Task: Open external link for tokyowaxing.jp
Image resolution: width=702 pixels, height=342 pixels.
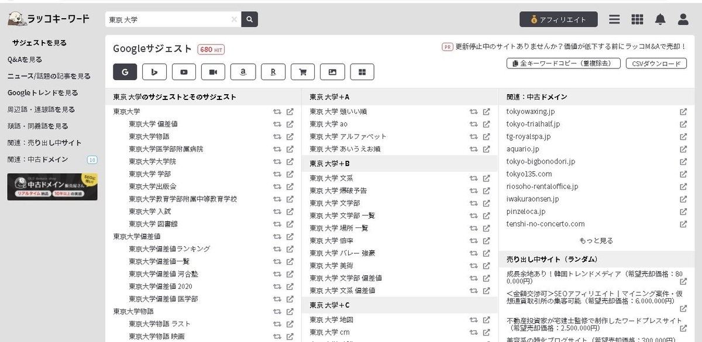Action: coord(683,112)
